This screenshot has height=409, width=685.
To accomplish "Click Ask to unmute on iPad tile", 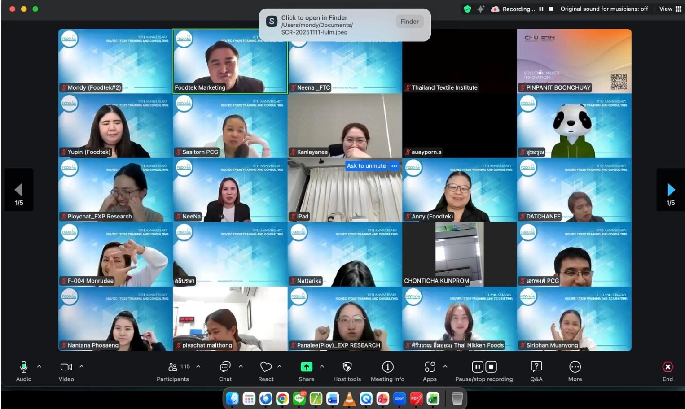I will [366, 166].
